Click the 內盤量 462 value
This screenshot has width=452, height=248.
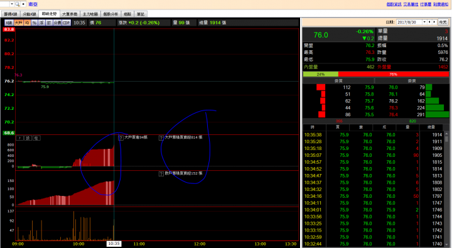370,67
